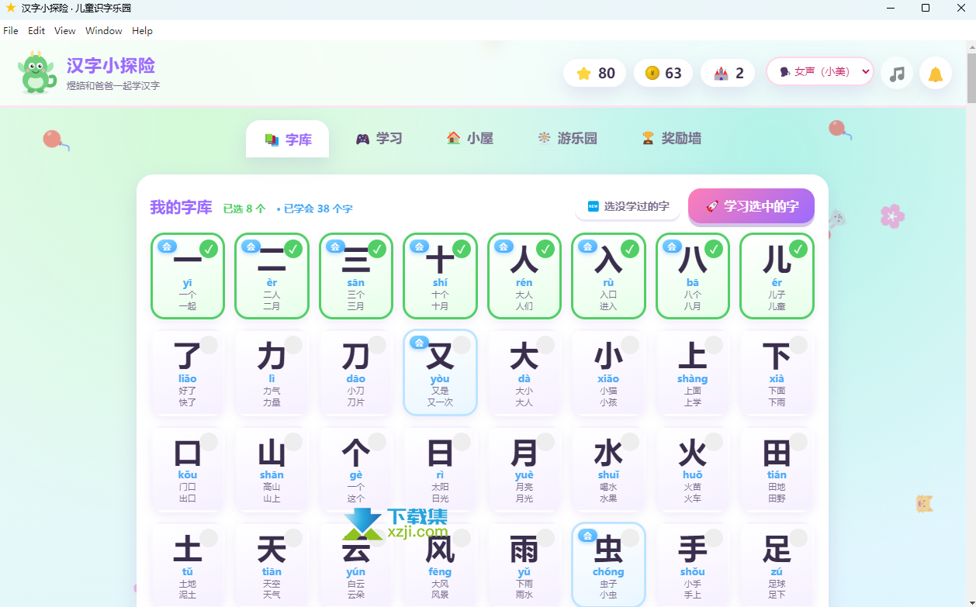This screenshot has width=976, height=607.
Task: Uncheck the green checkmark on 二 card
Action: (x=293, y=249)
